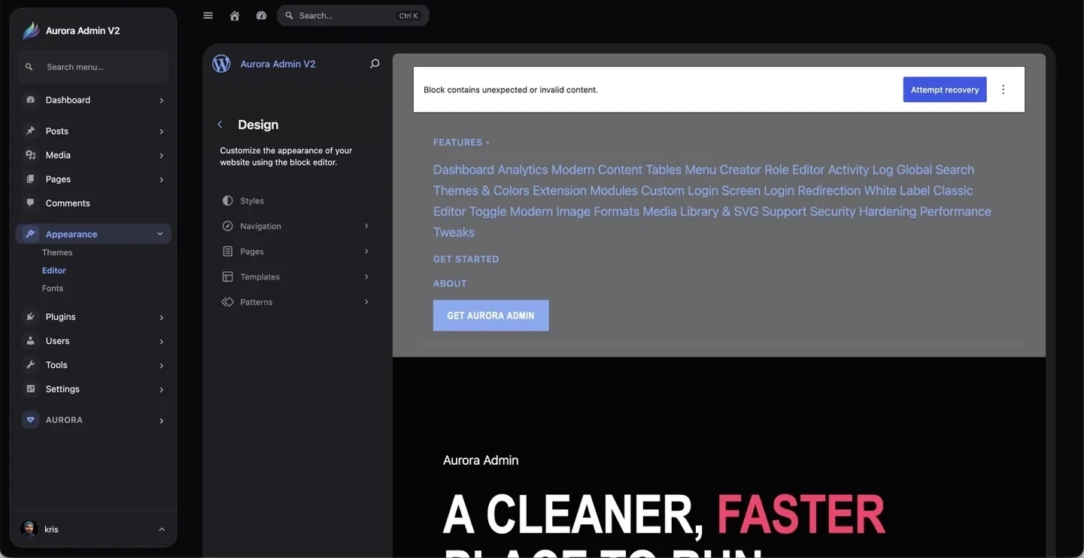Open the Comments menu item
The image size is (1084, 558).
pos(93,203)
